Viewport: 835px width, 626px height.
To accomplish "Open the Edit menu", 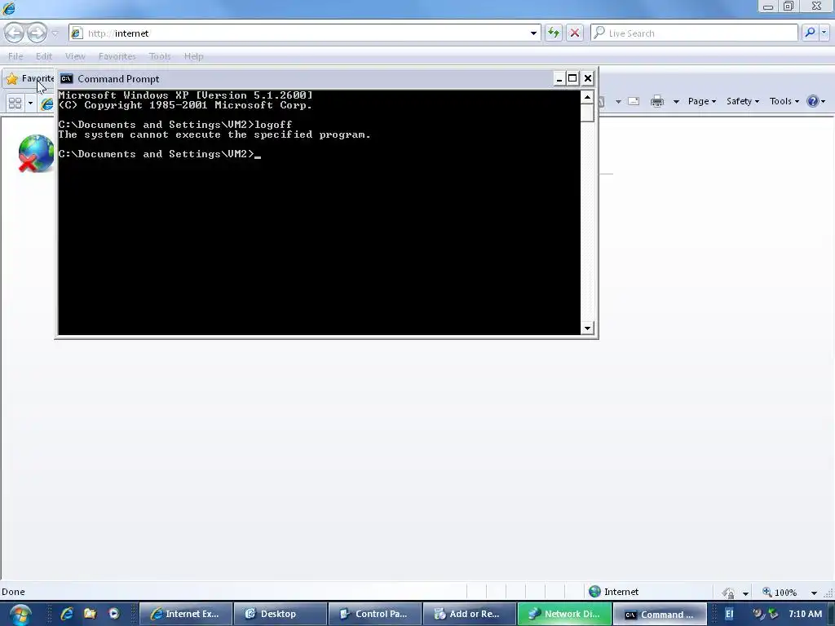I will (x=44, y=56).
